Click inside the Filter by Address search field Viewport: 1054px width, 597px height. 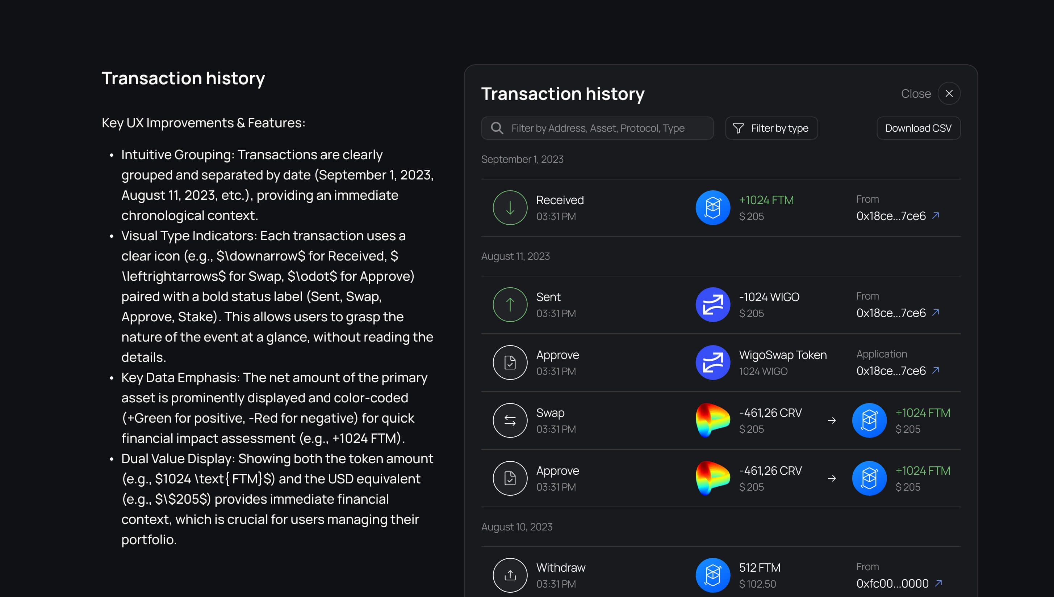(597, 128)
